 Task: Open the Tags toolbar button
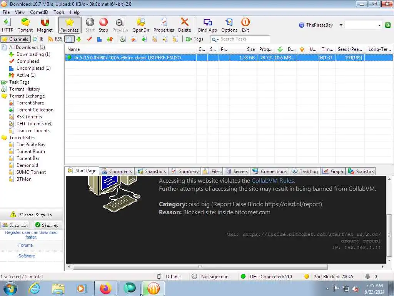(x=194, y=39)
